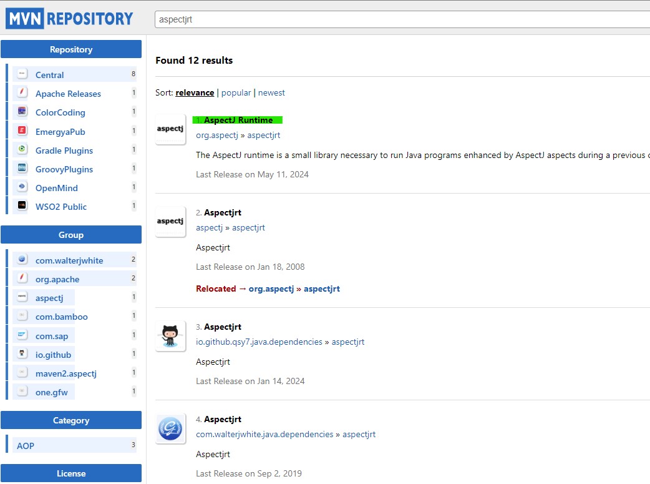The image size is (650, 484).
Task: Sort results by relevance
Action: click(x=195, y=92)
